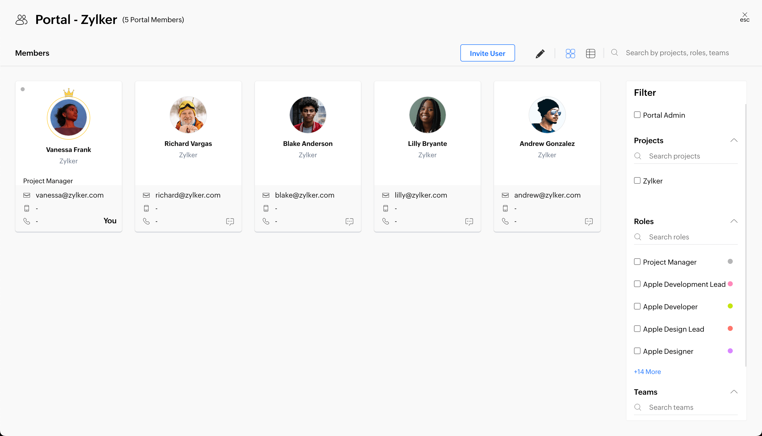Image resolution: width=762 pixels, height=436 pixels.
Task: Click the Invite User button
Action: point(487,53)
